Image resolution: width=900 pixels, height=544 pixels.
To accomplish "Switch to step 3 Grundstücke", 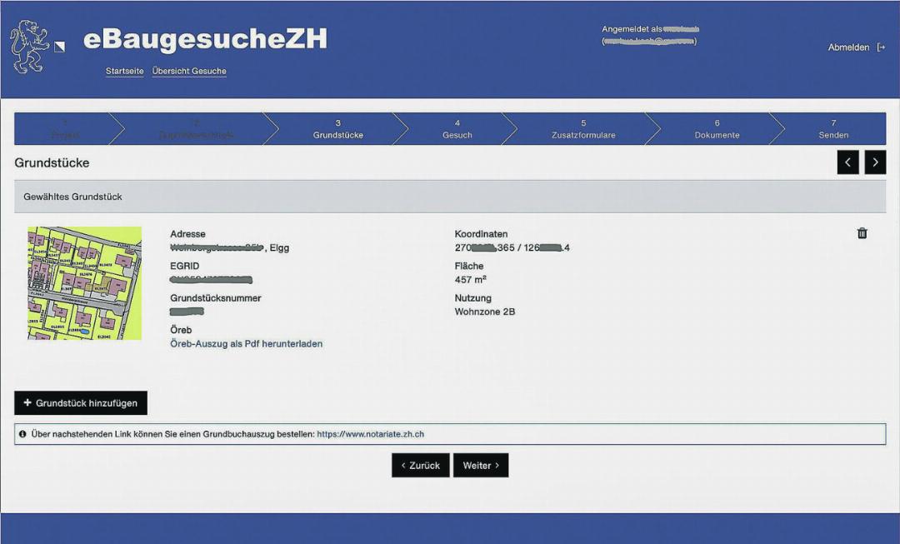I will (338, 129).
